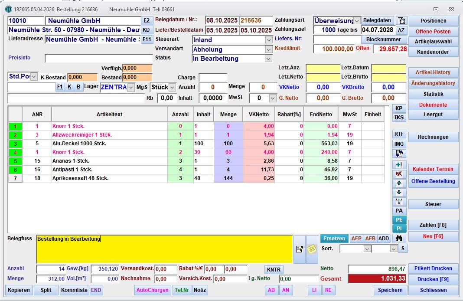The width and height of the screenshot is (463, 301).
Task: Move position up with the up arrow
Action: click(x=399, y=183)
